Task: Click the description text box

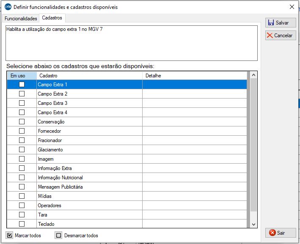Action: tap(131, 43)
